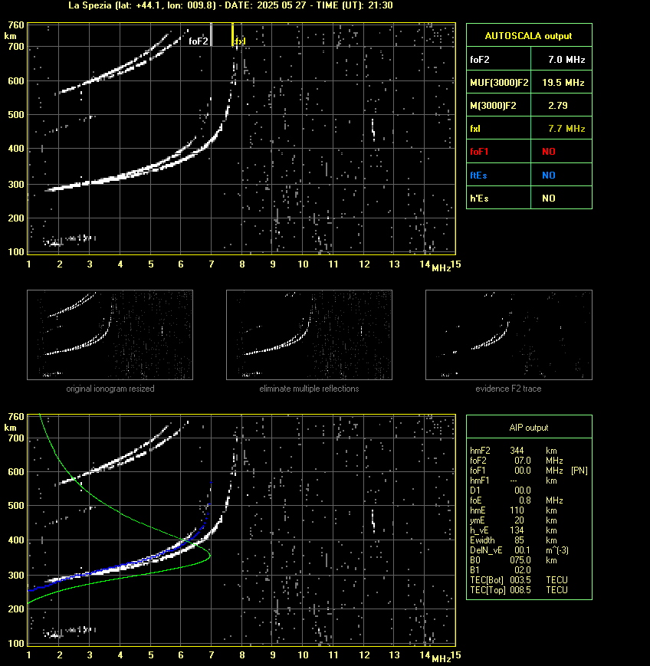Screen dimensions: 650x666
Task: Select the hmE value '110'
Action: 517,510
